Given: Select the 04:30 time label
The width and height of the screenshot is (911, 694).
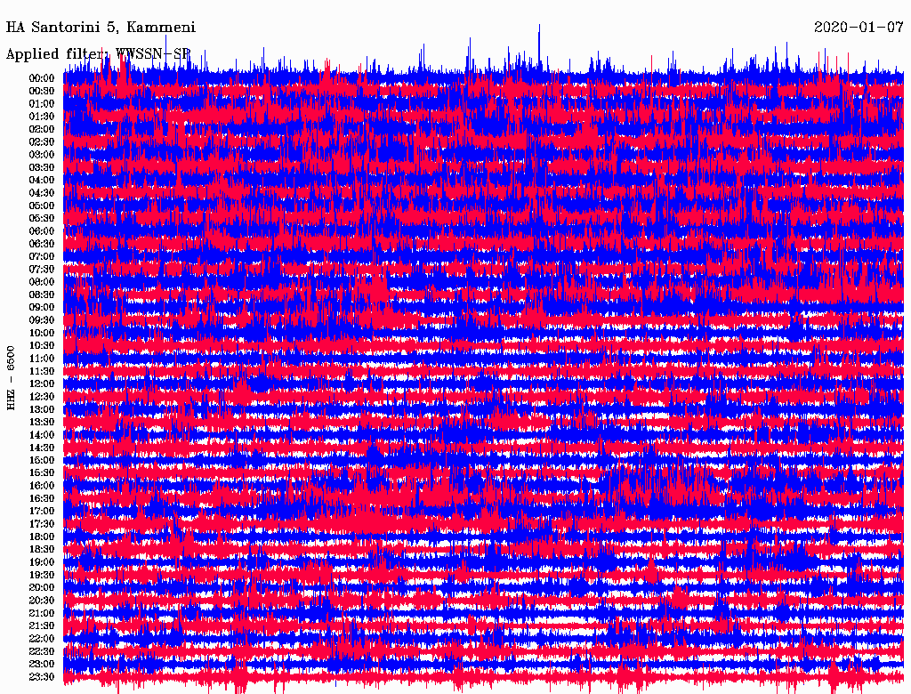Looking at the screenshot, I should click(x=42, y=193).
